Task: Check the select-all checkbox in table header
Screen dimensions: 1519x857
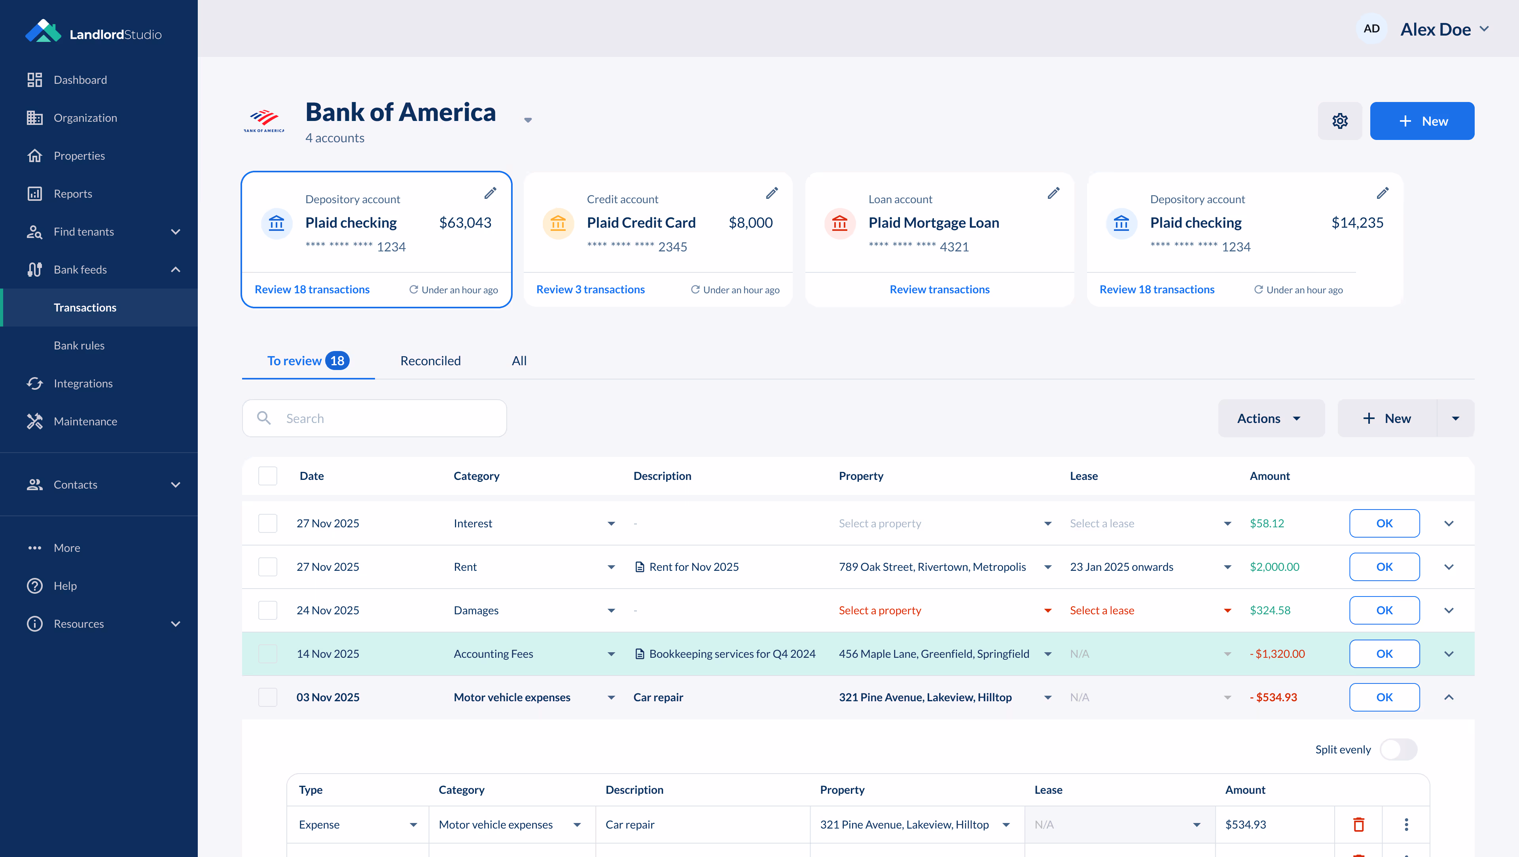Action: click(x=268, y=476)
